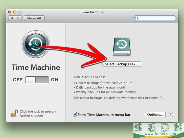The width and height of the screenshot is (184, 138).
Task: Uncheck Show Time Machine in menu bar
Action: tap(75, 114)
